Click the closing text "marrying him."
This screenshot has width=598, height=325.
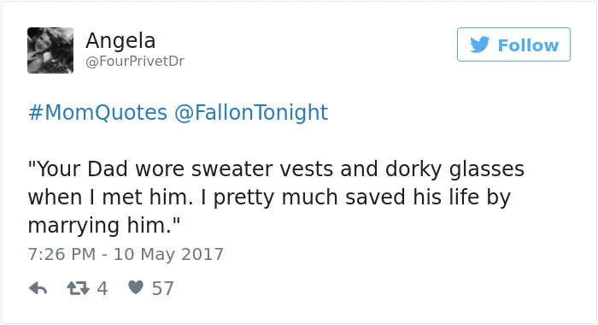coord(103,225)
